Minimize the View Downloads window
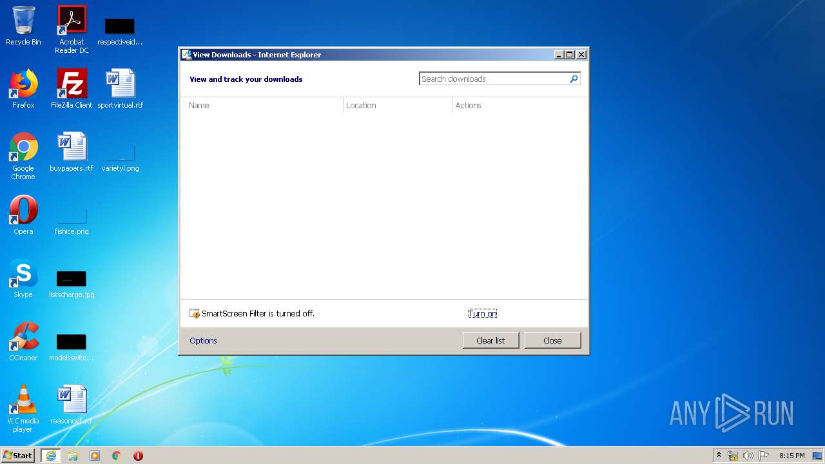 [x=559, y=55]
